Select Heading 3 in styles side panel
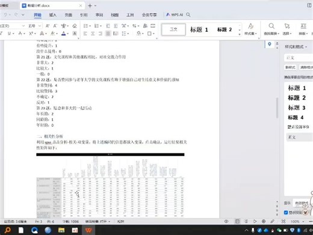 pyautogui.click(x=297, y=108)
